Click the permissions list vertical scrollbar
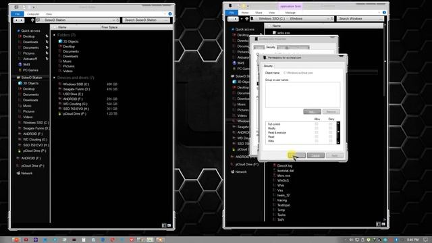 coord(338,132)
